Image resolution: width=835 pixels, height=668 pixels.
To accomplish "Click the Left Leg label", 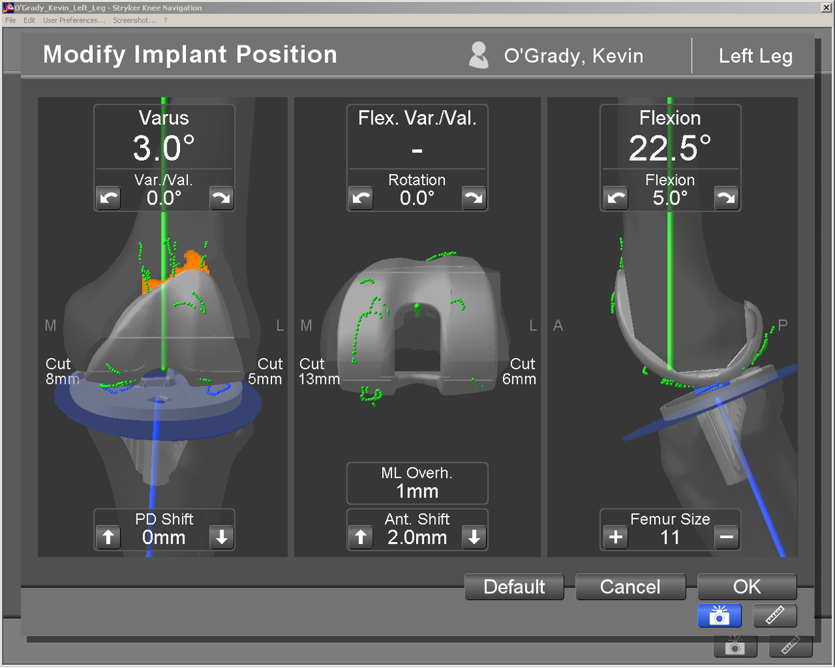I will (756, 56).
